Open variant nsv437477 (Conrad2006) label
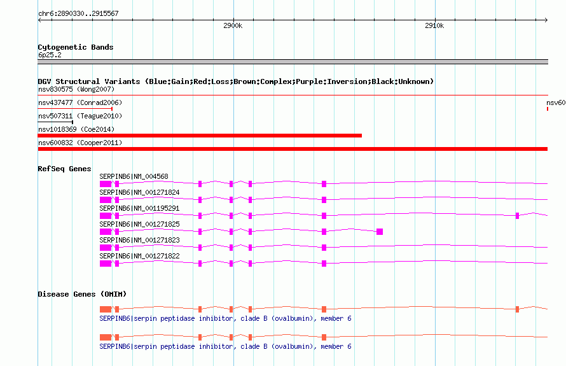566x366 pixels. (80, 102)
